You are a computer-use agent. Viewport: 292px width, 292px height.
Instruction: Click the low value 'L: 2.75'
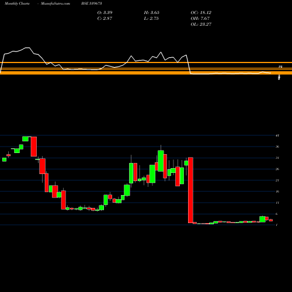point(151,19)
